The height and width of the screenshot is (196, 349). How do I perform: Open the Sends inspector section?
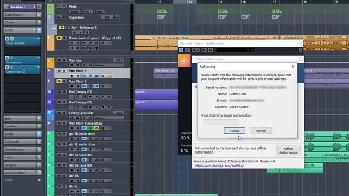20,134
